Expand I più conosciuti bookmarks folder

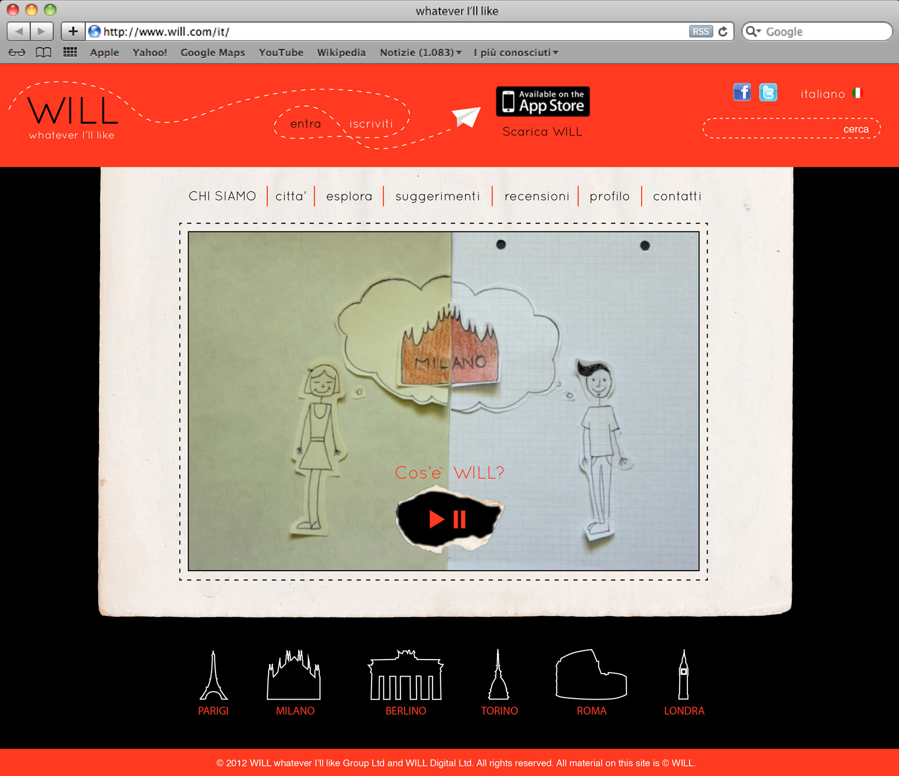tap(516, 52)
